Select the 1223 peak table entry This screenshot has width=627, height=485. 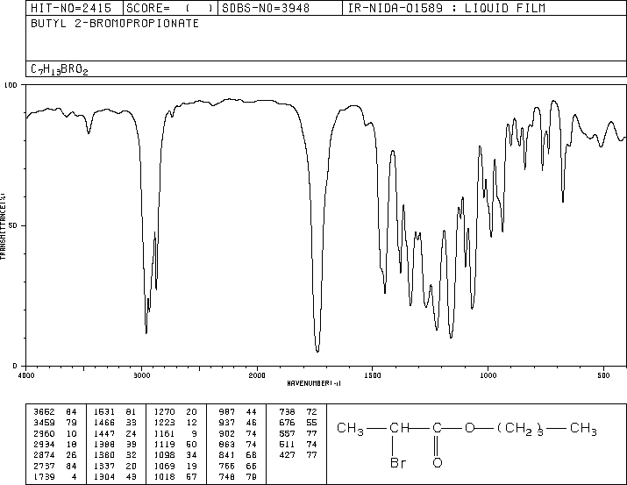(175, 423)
